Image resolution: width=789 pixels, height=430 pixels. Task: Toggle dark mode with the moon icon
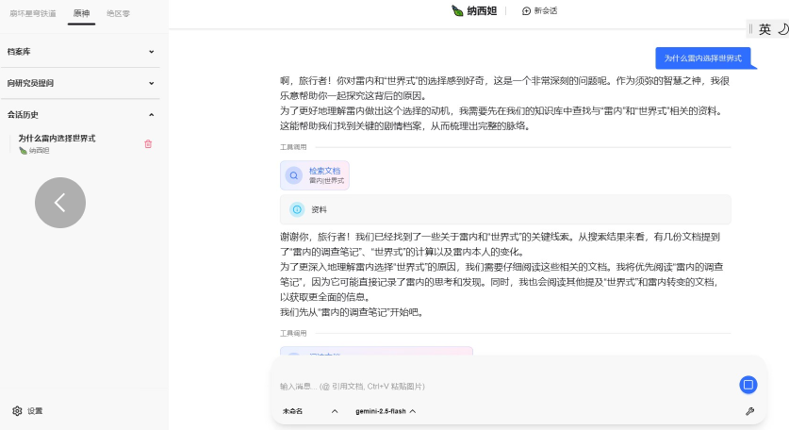pos(781,29)
